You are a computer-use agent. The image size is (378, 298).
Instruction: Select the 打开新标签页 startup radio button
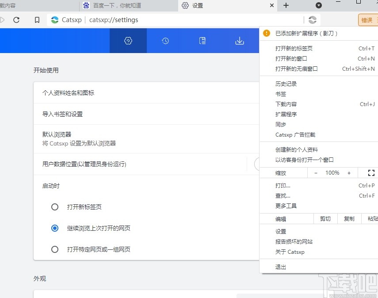point(54,206)
